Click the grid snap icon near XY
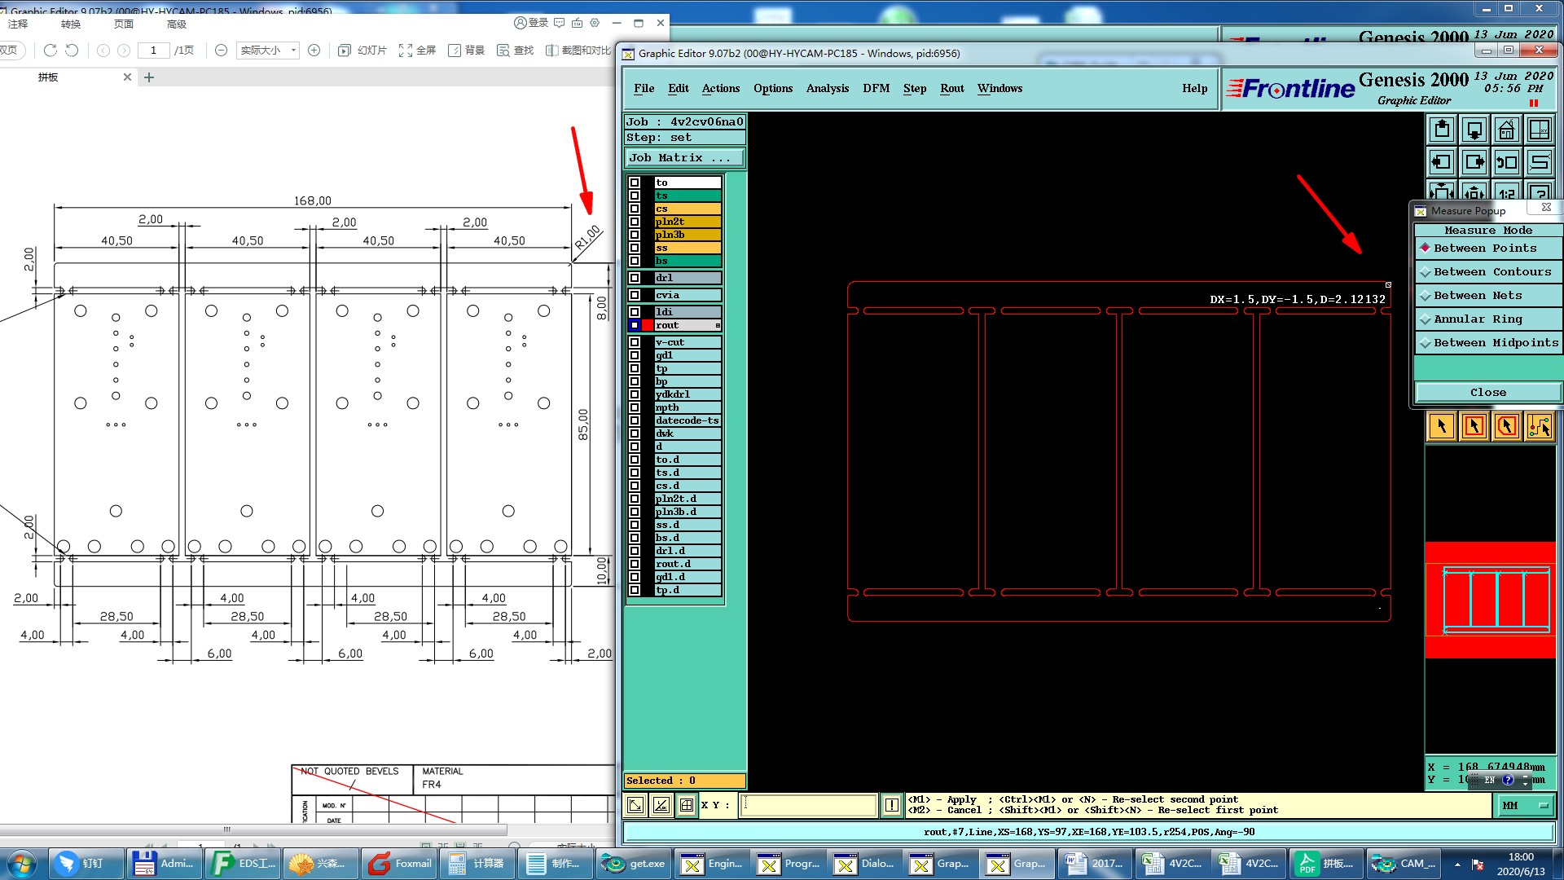This screenshot has width=1564, height=880. click(687, 805)
